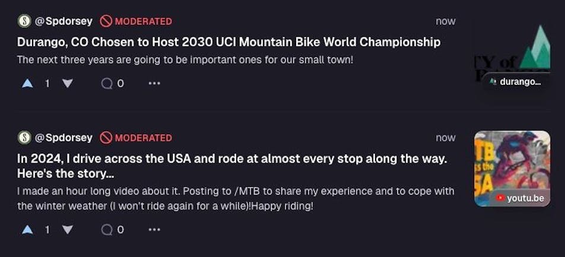Upvote the drive across USA post

click(27, 230)
